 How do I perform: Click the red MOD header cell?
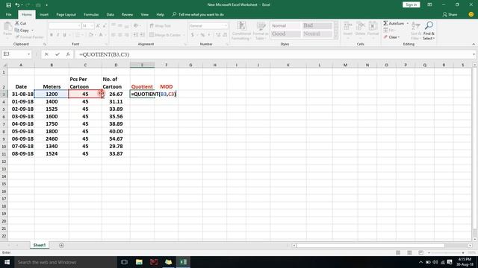click(x=167, y=86)
